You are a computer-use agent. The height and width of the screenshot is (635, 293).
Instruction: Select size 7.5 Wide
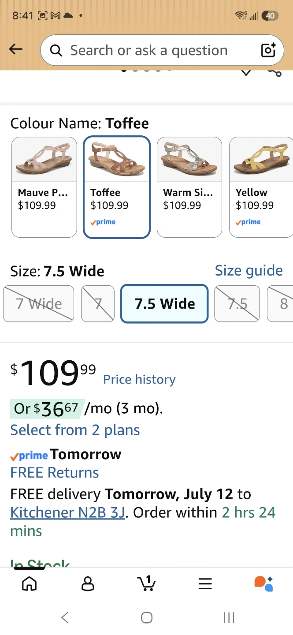coord(164,304)
